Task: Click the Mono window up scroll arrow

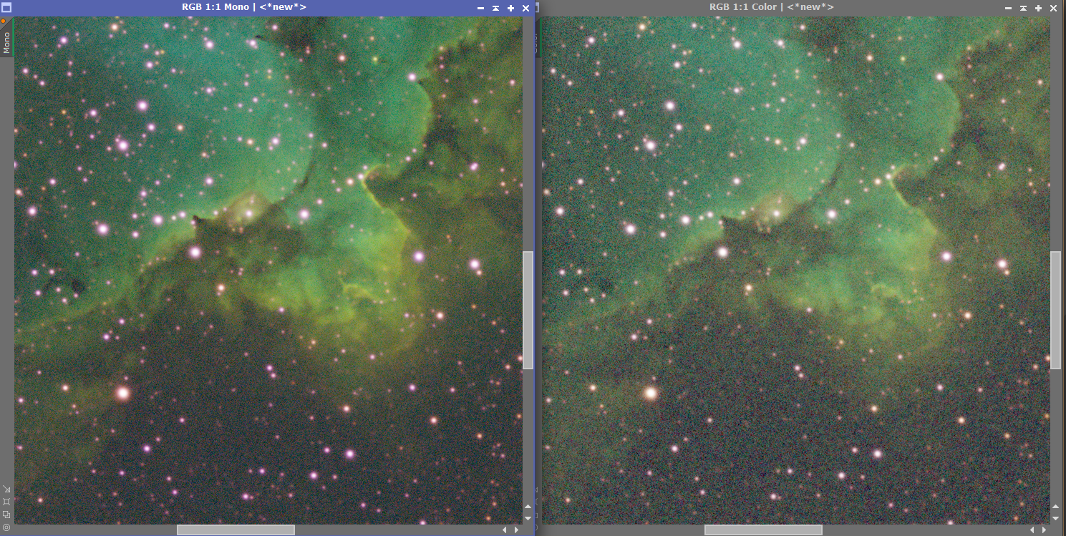Action: click(528, 508)
